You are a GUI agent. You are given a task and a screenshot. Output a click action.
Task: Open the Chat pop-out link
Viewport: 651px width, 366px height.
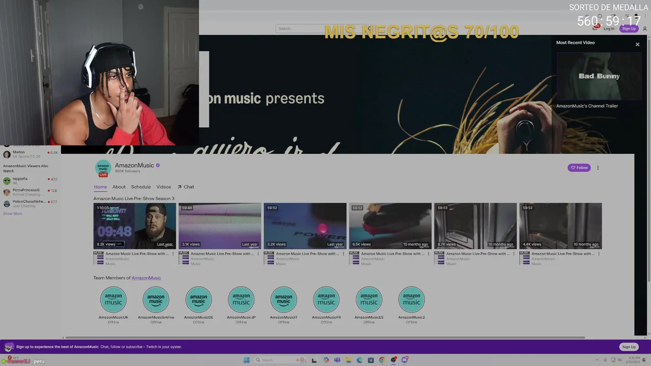[x=186, y=187]
